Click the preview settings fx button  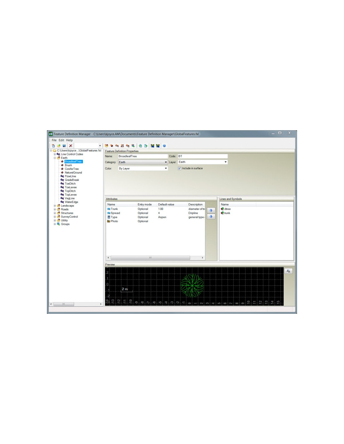289,271
